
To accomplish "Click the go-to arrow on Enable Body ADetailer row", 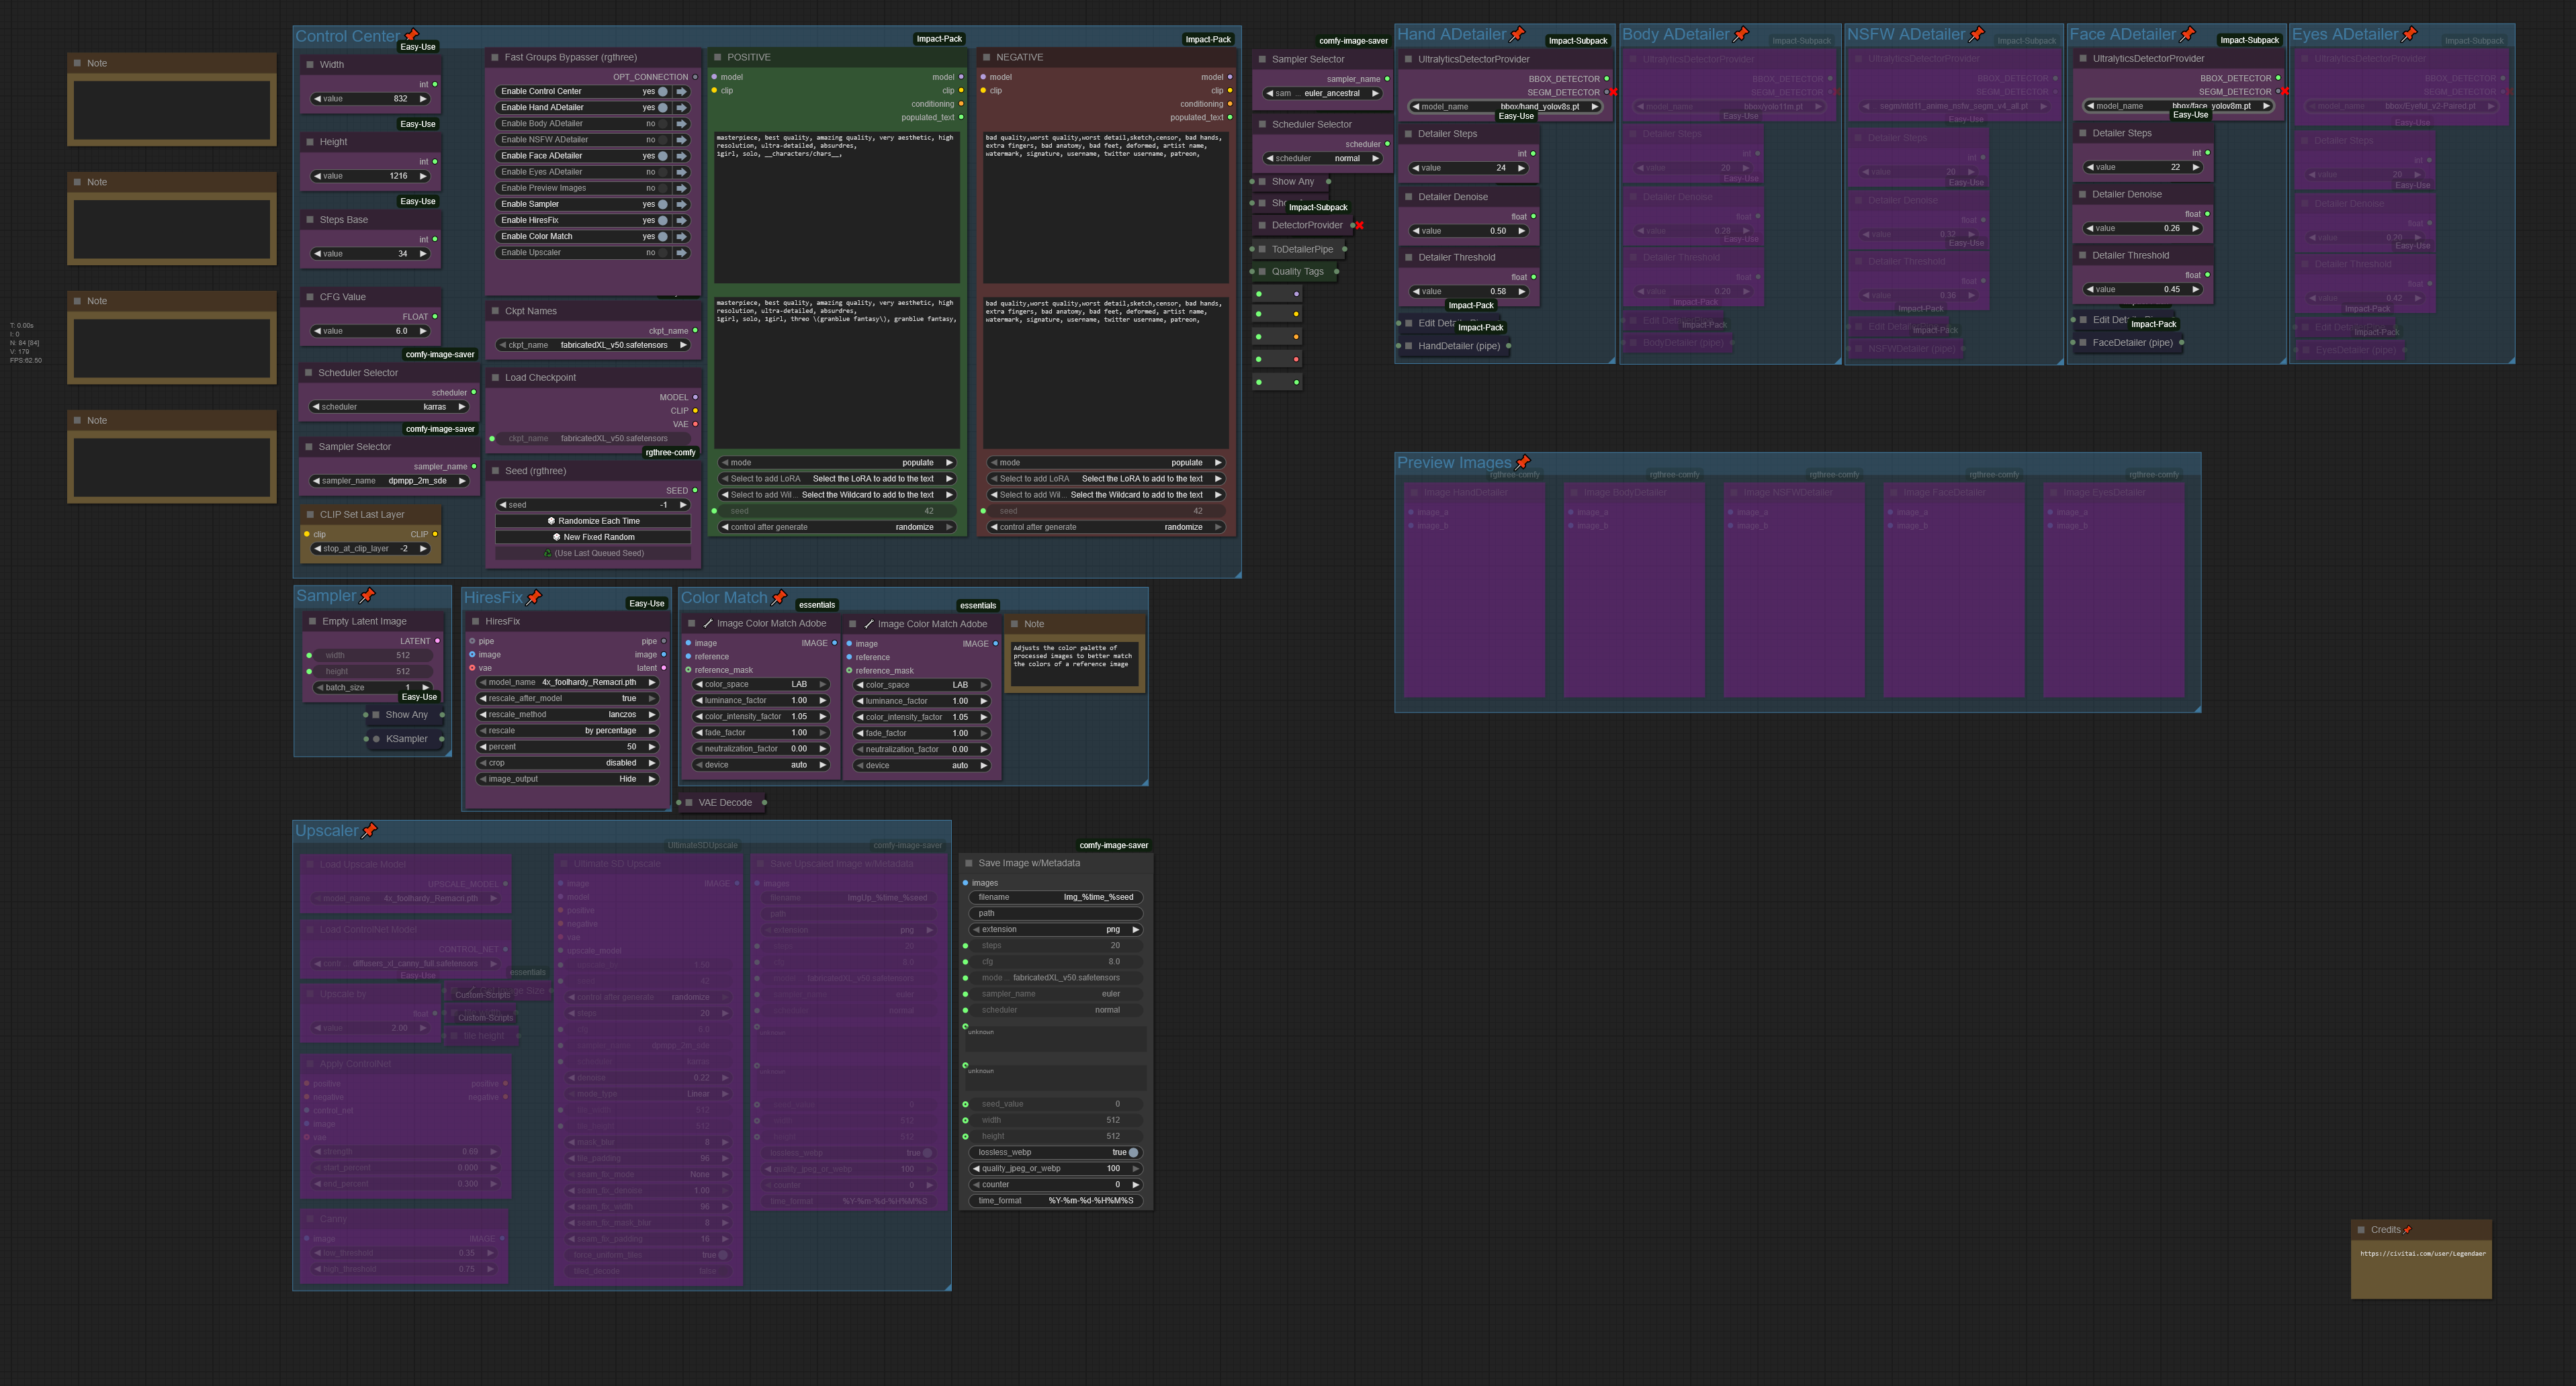I will (682, 123).
